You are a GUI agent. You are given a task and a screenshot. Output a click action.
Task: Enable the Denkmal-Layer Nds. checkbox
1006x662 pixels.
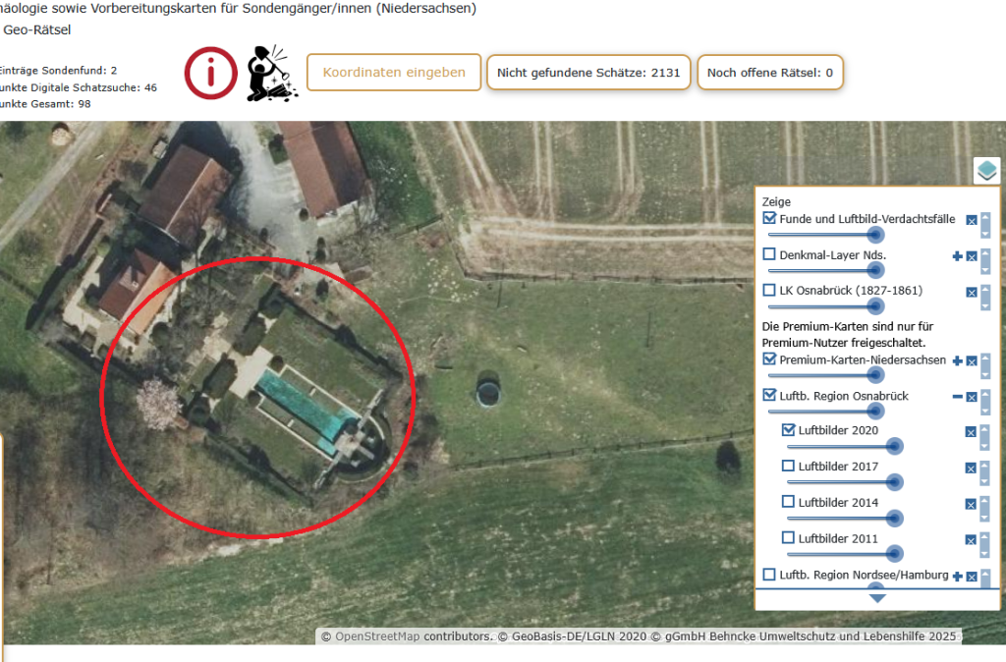coord(770,254)
